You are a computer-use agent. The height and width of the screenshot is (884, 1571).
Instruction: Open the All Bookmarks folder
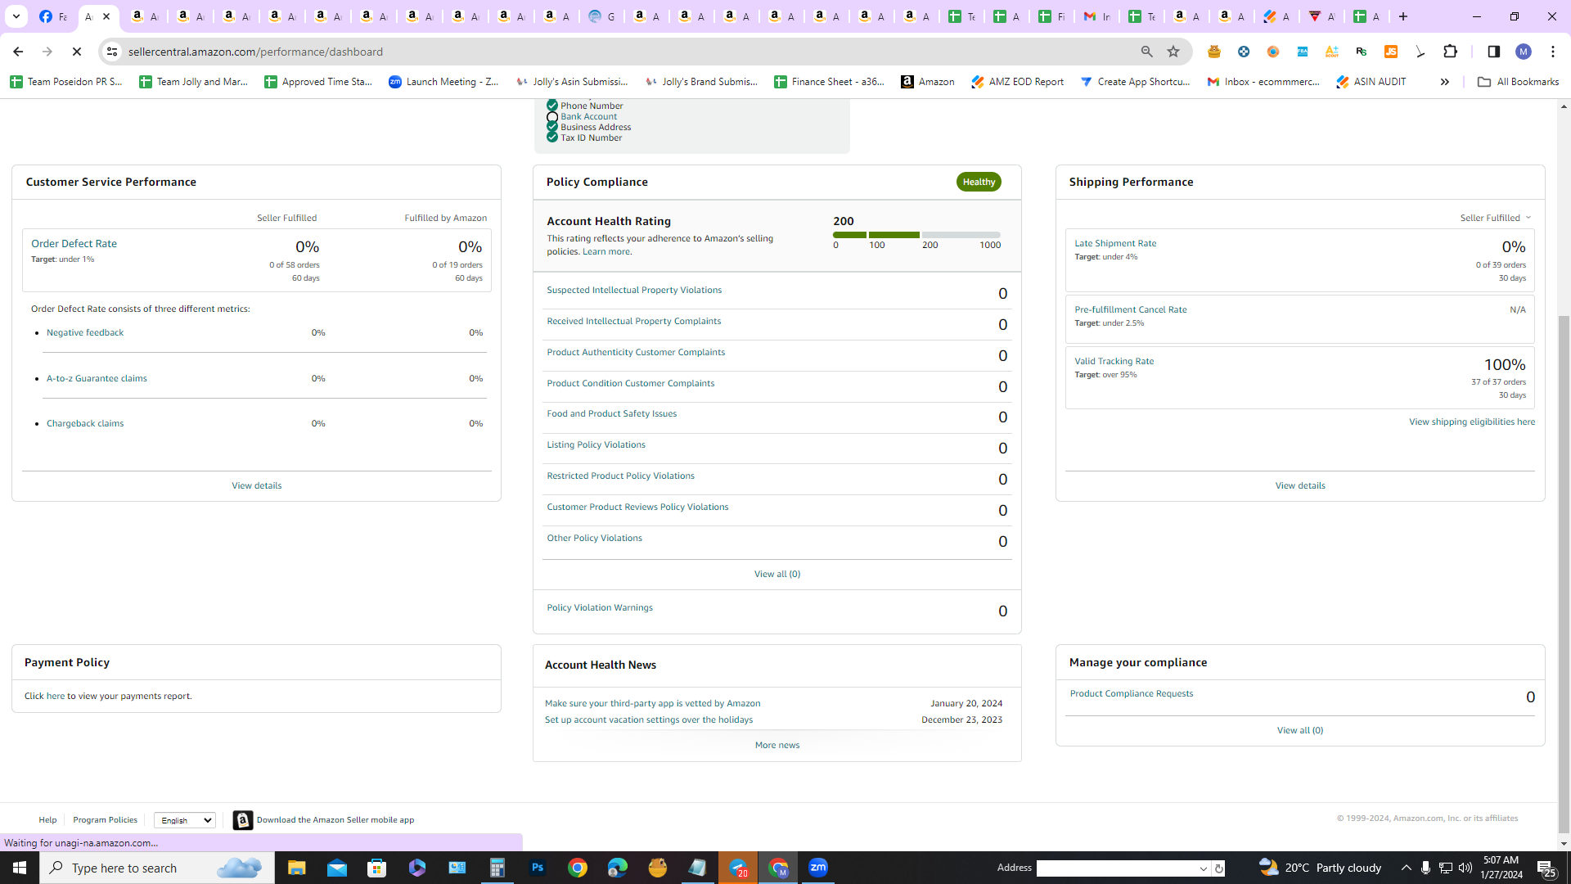coord(1519,82)
